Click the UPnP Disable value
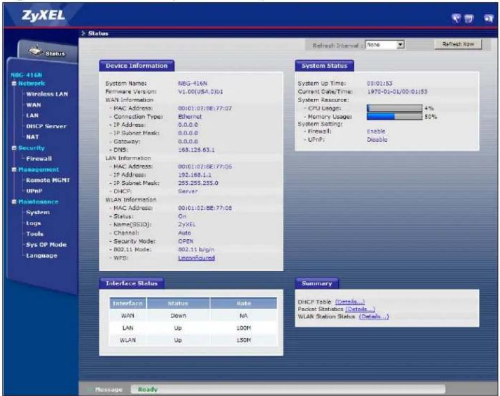This screenshot has height=396, width=500. (377, 140)
